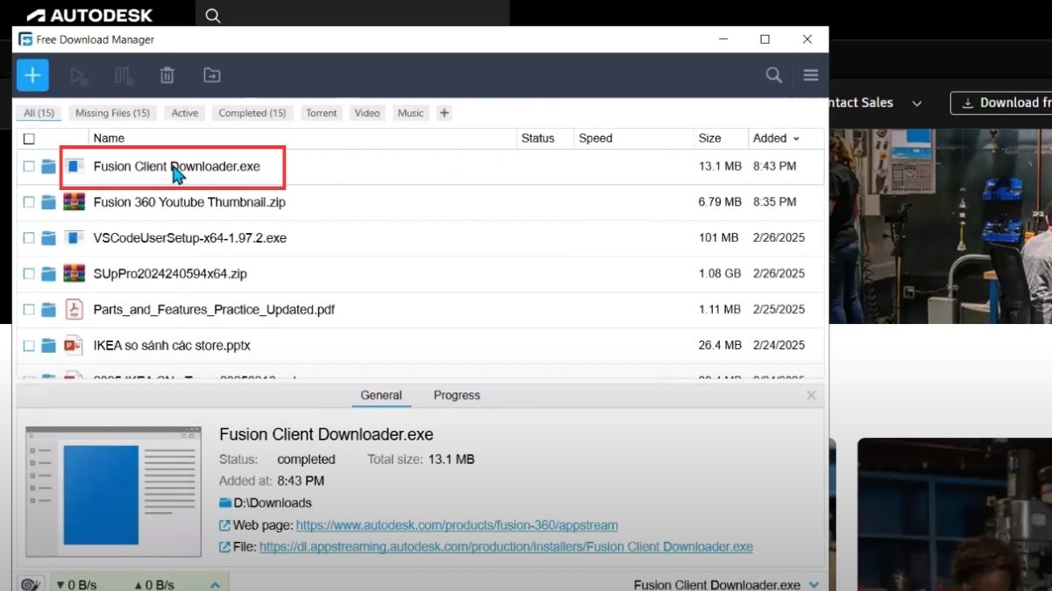Switch to the Progress details tab

point(457,396)
